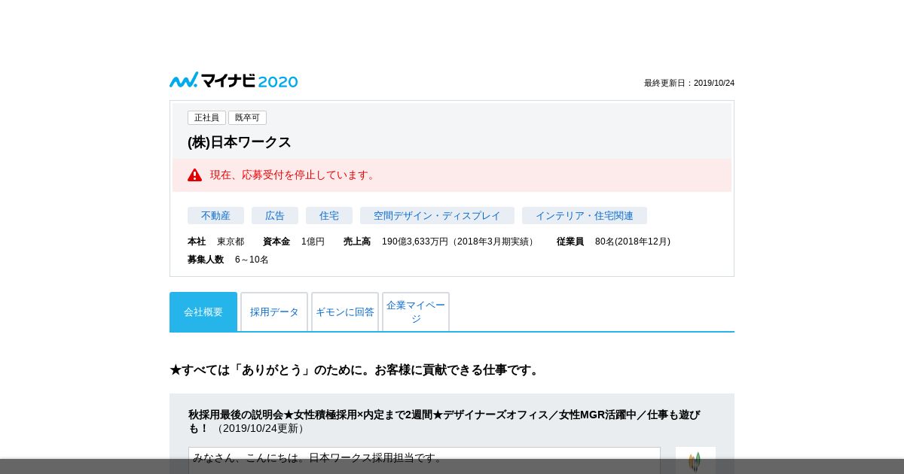This screenshot has height=474, width=904.
Task: Click the 売上高 190億3,633万円 value
Action: coord(440,242)
